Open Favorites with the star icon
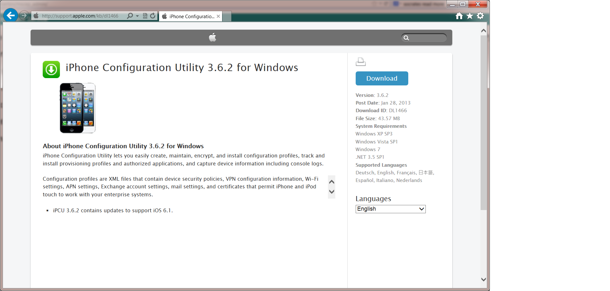 tap(470, 16)
